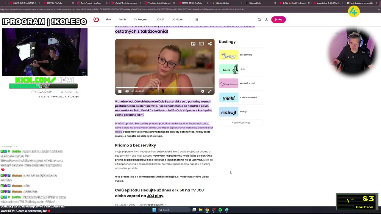Follow the JOJ play link in article

(x=155, y=196)
